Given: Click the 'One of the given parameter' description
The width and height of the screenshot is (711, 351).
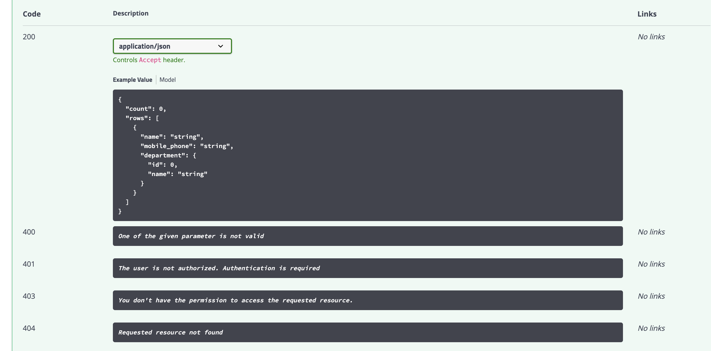Looking at the screenshot, I should tap(191, 236).
